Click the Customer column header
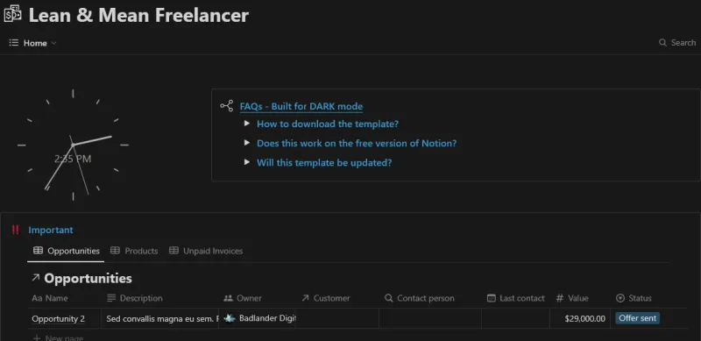The width and height of the screenshot is (701, 341). coord(325,298)
